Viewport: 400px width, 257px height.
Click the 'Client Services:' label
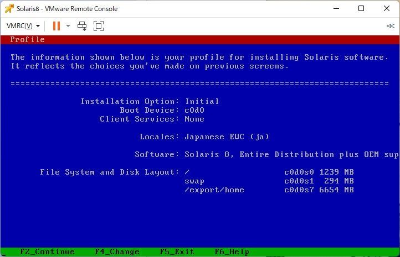pyautogui.click(x=140, y=119)
